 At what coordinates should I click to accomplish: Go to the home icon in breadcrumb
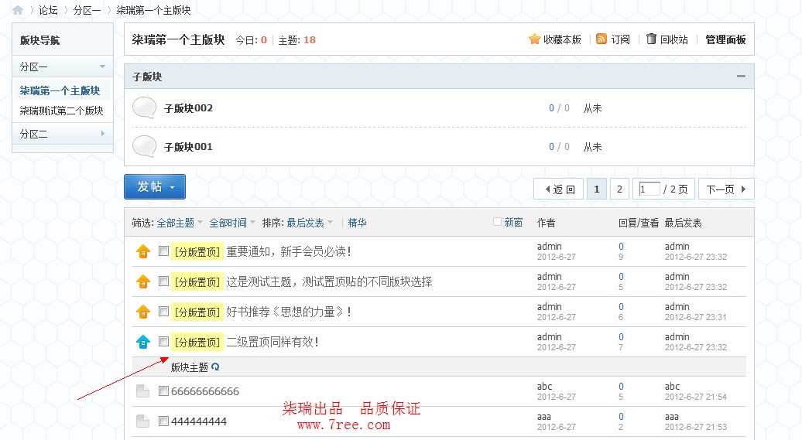18,10
